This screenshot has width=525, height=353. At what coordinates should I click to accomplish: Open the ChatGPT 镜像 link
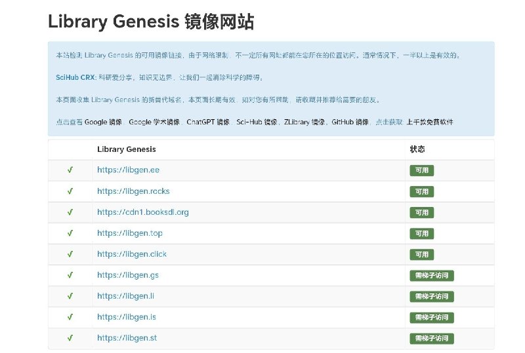[x=208, y=122]
